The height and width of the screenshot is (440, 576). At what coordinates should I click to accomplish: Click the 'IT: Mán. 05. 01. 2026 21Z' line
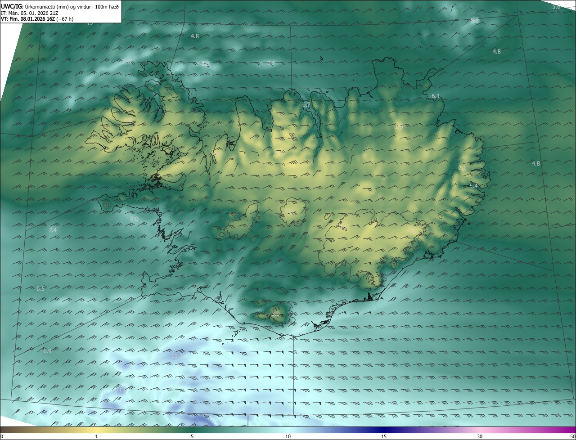29,13
